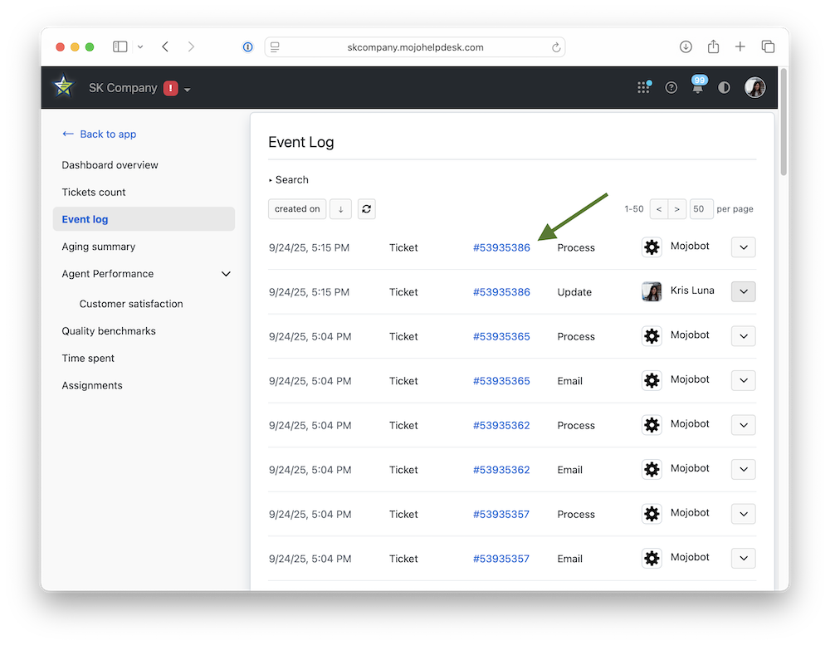Go to next page of events

(x=678, y=209)
